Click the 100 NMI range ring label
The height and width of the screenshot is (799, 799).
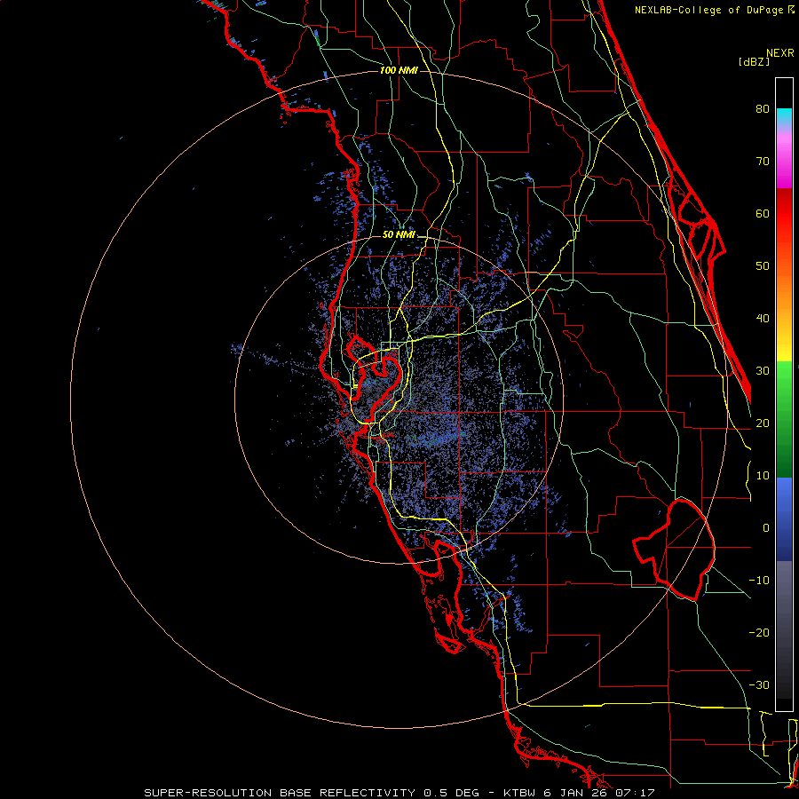click(x=399, y=70)
